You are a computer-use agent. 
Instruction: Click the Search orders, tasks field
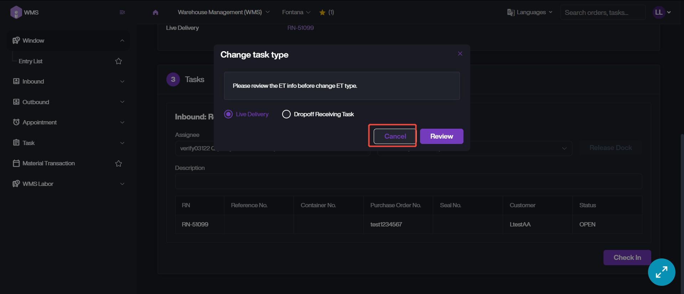(602, 12)
